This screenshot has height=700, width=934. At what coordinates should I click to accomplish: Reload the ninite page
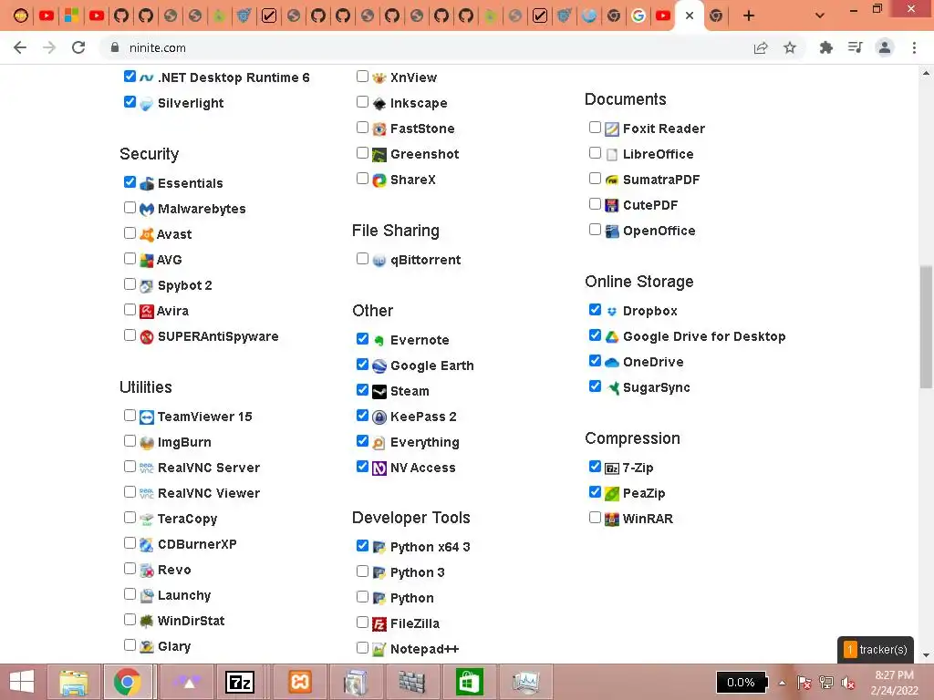(78, 47)
